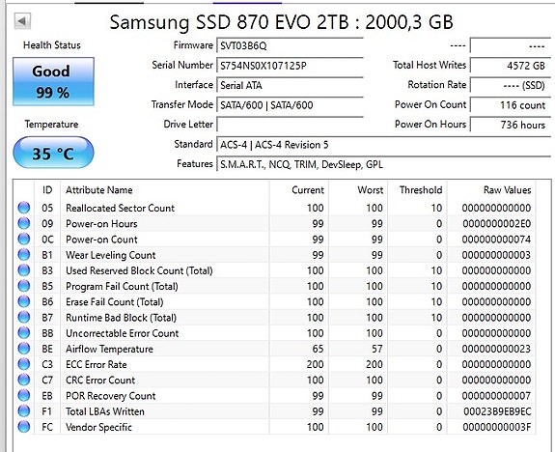Click the Samsung SSD 870 EVO 2TB title
The width and height of the screenshot is (555, 452).
click(x=282, y=22)
